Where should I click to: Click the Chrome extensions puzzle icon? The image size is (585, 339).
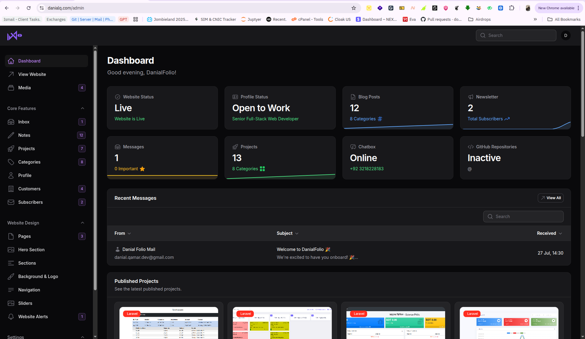[512, 8]
